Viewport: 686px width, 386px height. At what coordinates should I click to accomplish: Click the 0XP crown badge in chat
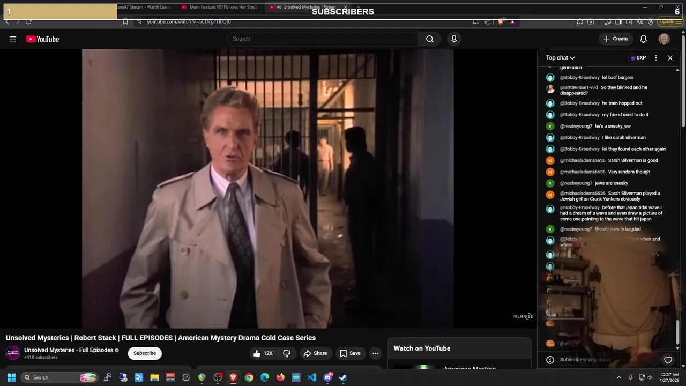pyautogui.click(x=638, y=58)
